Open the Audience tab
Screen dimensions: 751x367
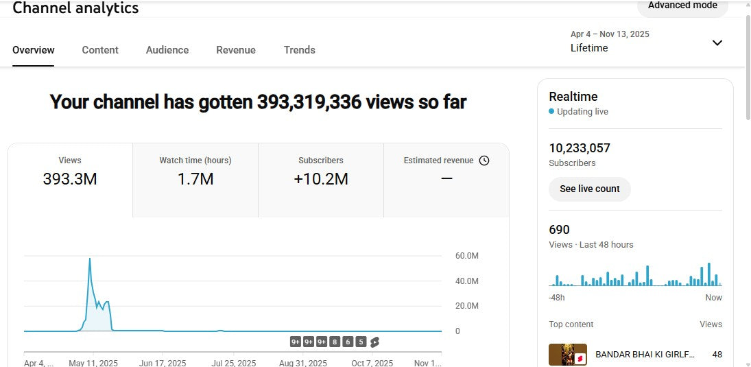point(167,50)
